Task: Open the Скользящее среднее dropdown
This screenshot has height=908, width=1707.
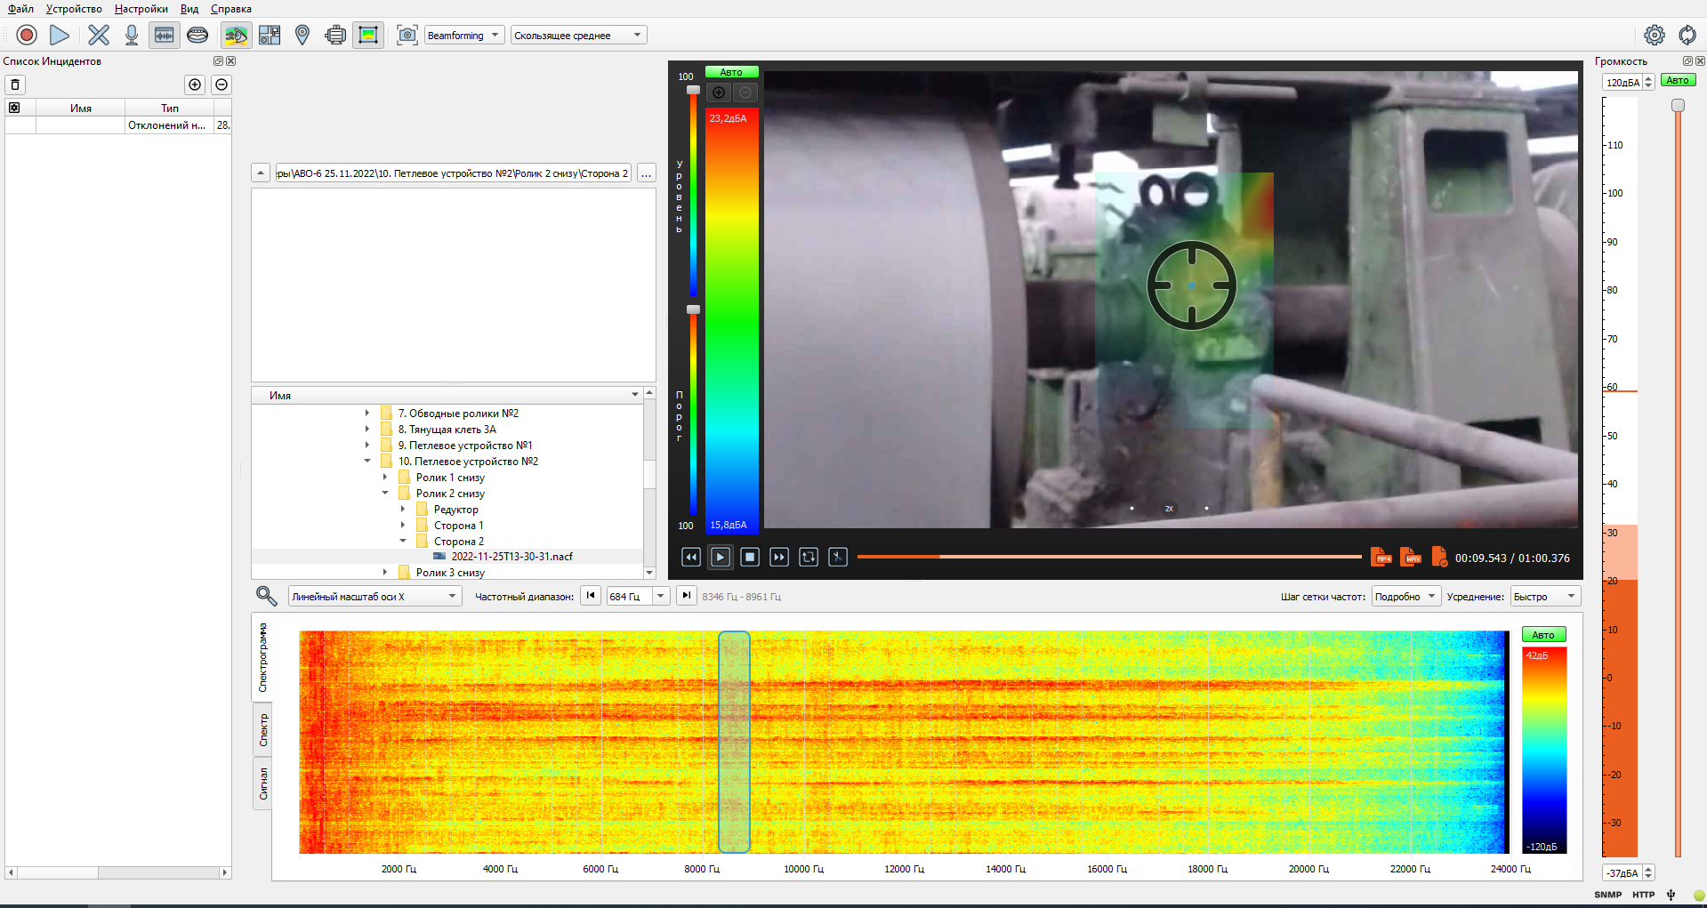Action: (x=577, y=36)
